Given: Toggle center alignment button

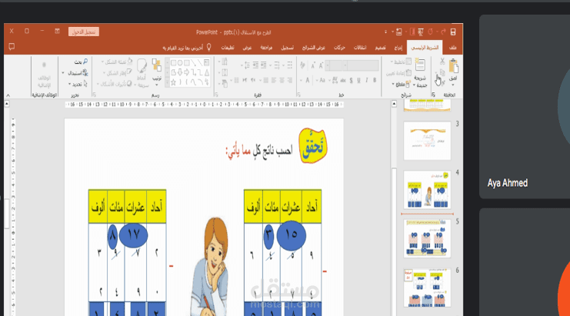Looking at the screenshot, I should click(282, 80).
